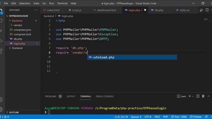Show the OUTPUT panel tab
Screen dimensions: 212x119
[x=71, y=96]
